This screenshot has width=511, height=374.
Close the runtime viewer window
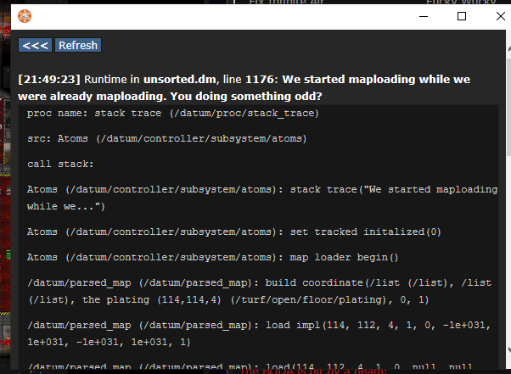(500, 16)
